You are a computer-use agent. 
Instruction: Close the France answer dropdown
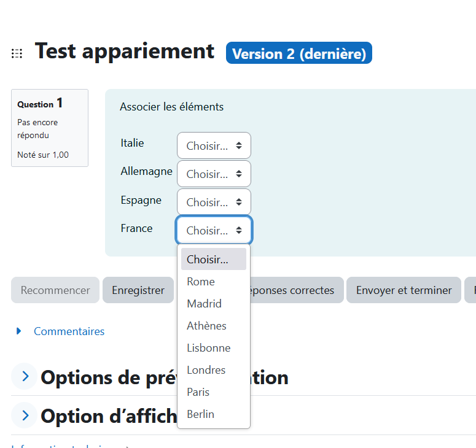(214, 230)
